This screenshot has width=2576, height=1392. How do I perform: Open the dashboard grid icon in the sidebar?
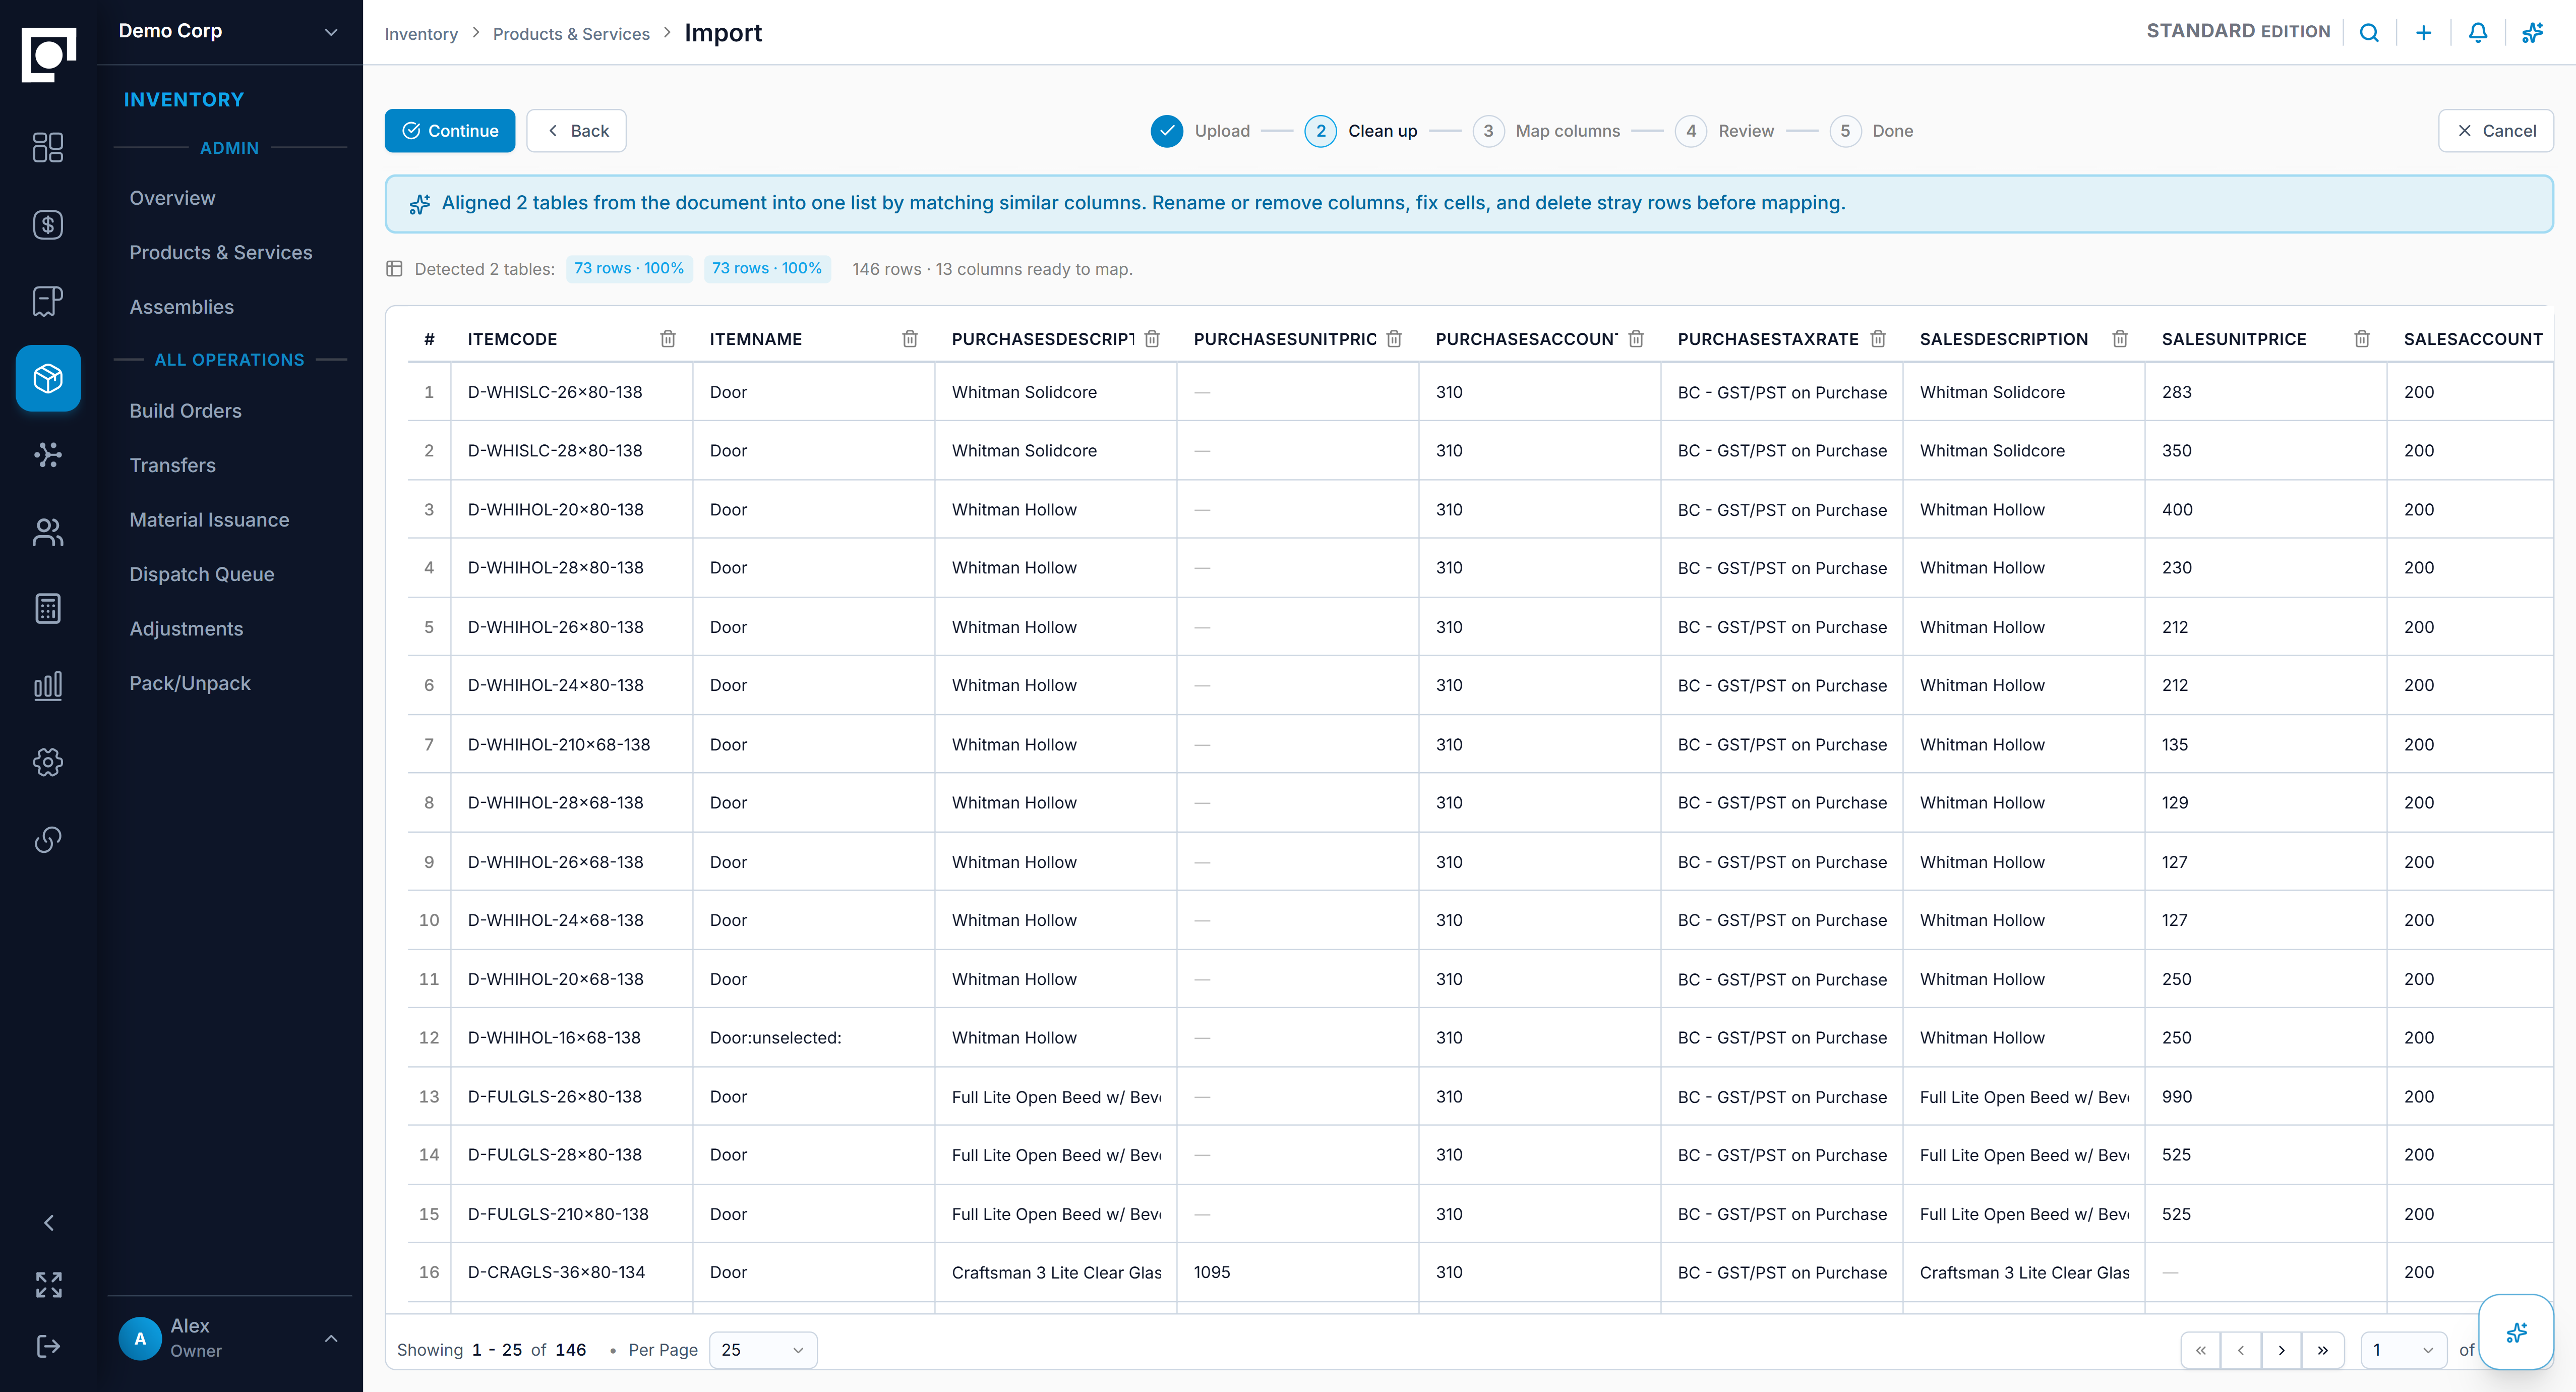click(x=48, y=148)
